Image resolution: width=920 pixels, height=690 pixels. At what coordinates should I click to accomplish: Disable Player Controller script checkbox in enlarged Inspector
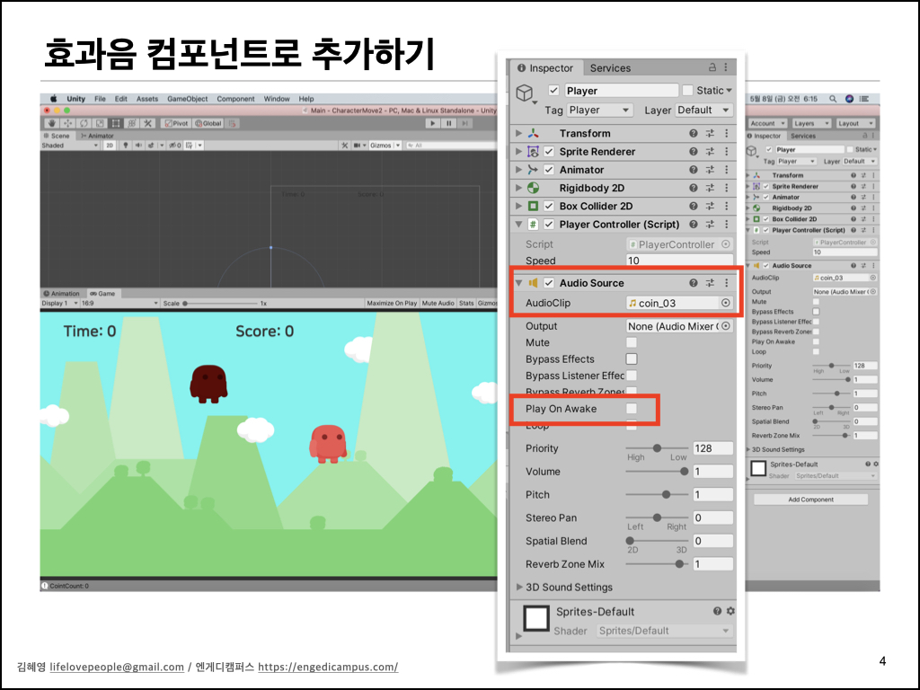coord(549,224)
